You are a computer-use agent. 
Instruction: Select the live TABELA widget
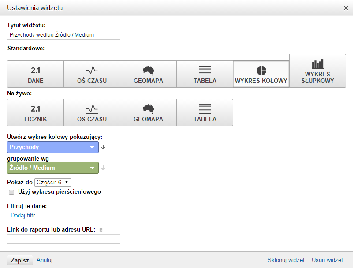(205, 112)
